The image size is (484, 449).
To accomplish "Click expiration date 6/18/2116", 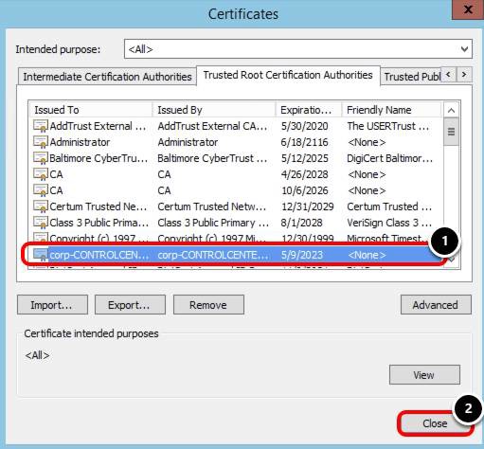I will pyautogui.click(x=305, y=142).
